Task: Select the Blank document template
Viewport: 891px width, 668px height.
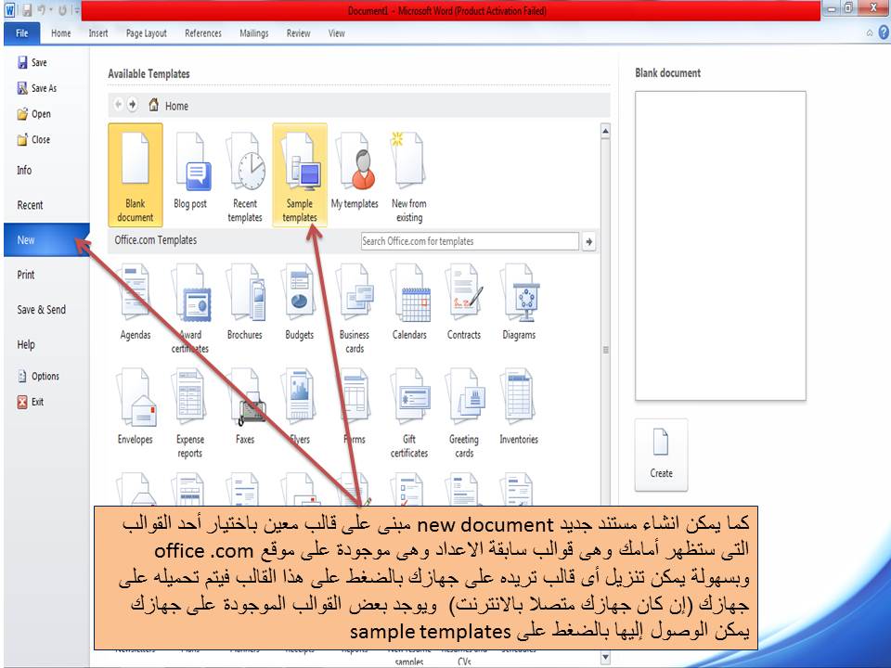Action: click(x=136, y=175)
